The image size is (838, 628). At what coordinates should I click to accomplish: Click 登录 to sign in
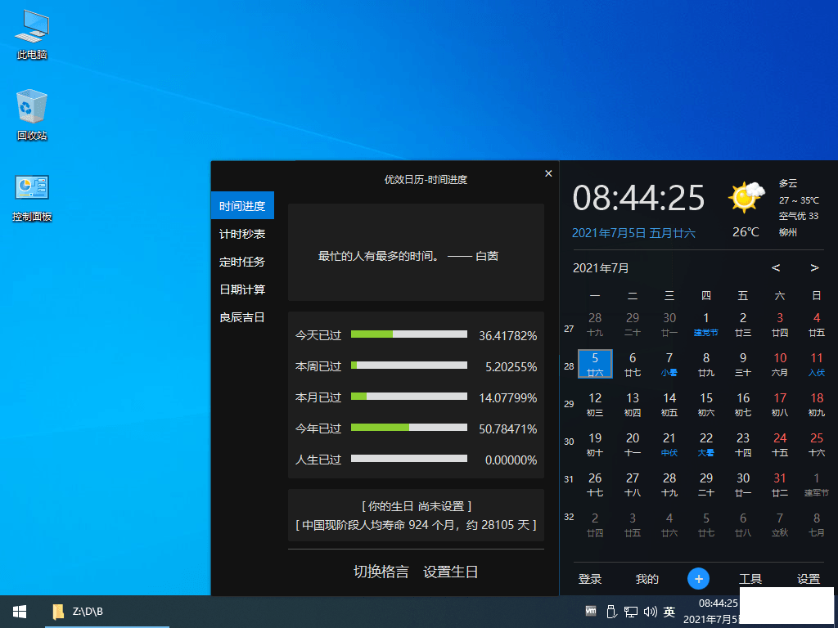pyautogui.click(x=590, y=579)
